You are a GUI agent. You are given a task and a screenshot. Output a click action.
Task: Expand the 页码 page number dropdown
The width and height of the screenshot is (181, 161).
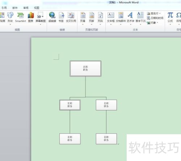coord(100,25)
